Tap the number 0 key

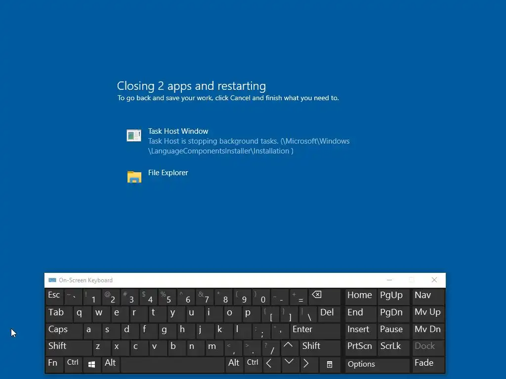coord(261,297)
